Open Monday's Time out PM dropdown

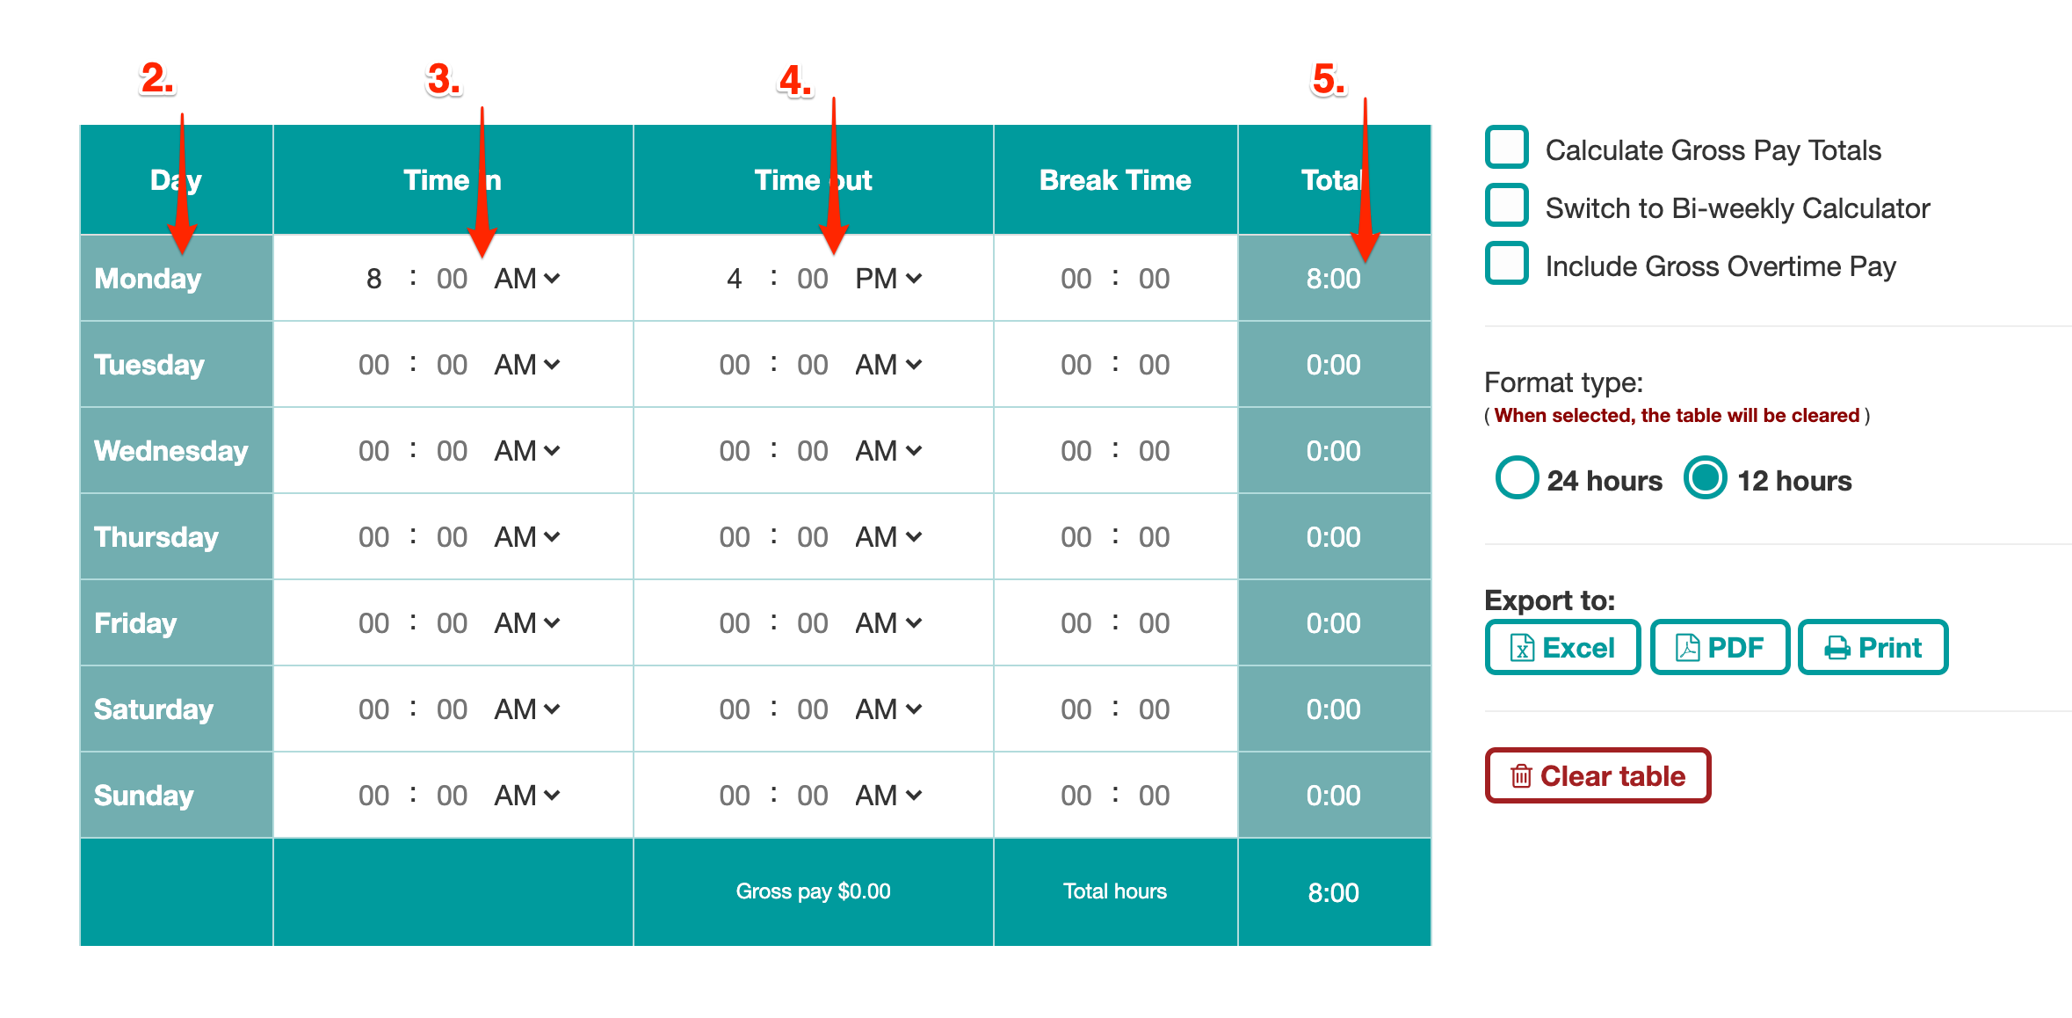click(888, 278)
